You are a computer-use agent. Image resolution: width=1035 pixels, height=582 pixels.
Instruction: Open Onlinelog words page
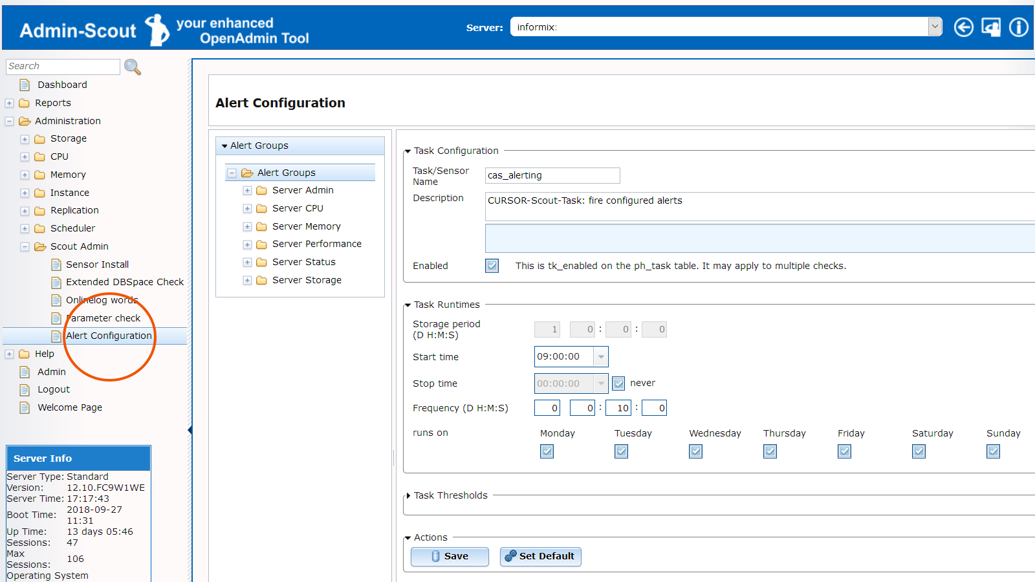click(102, 300)
